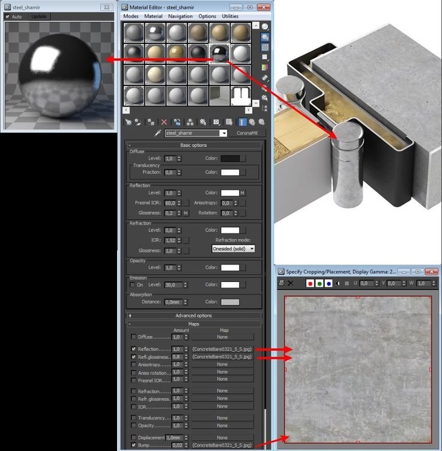
Task: Click Video Color Check icon
Action: pos(265,67)
